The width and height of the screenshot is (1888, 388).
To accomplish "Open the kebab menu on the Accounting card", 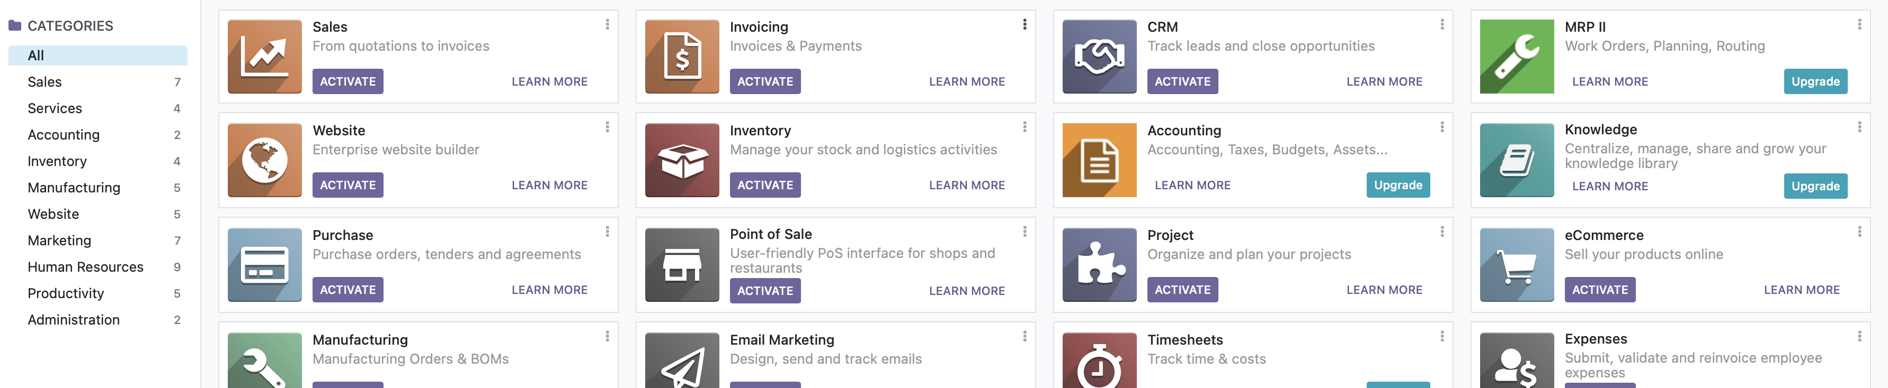I will click(1442, 127).
